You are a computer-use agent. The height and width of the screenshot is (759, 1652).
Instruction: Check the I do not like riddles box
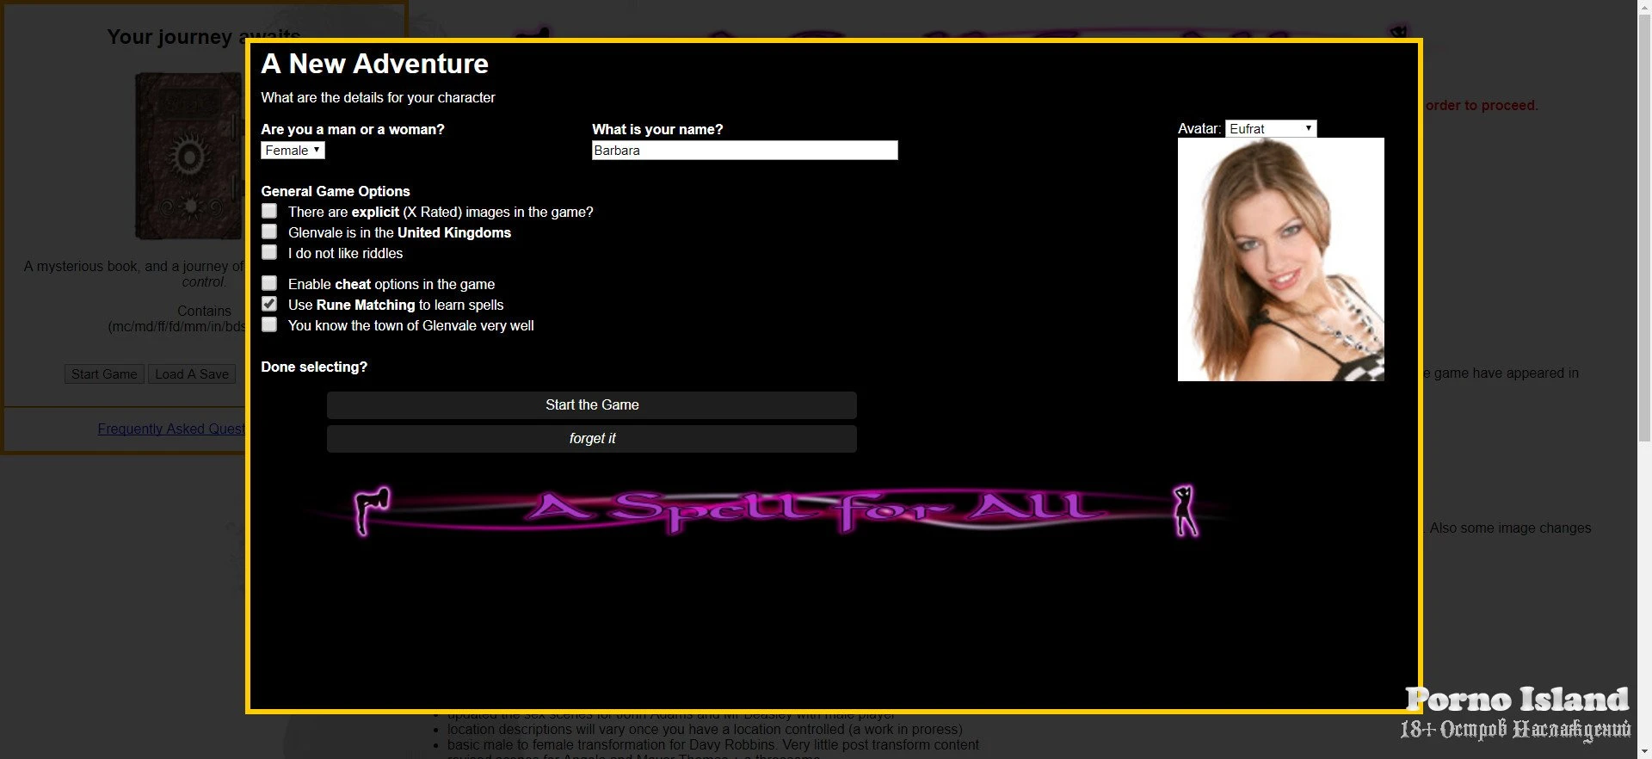click(x=269, y=252)
